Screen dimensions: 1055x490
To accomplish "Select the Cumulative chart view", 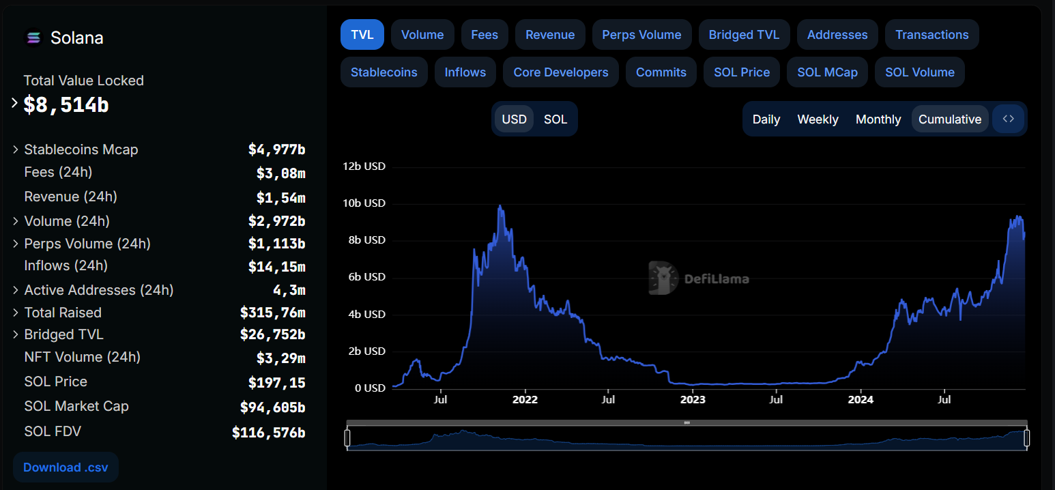I will pyautogui.click(x=950, y=119).
